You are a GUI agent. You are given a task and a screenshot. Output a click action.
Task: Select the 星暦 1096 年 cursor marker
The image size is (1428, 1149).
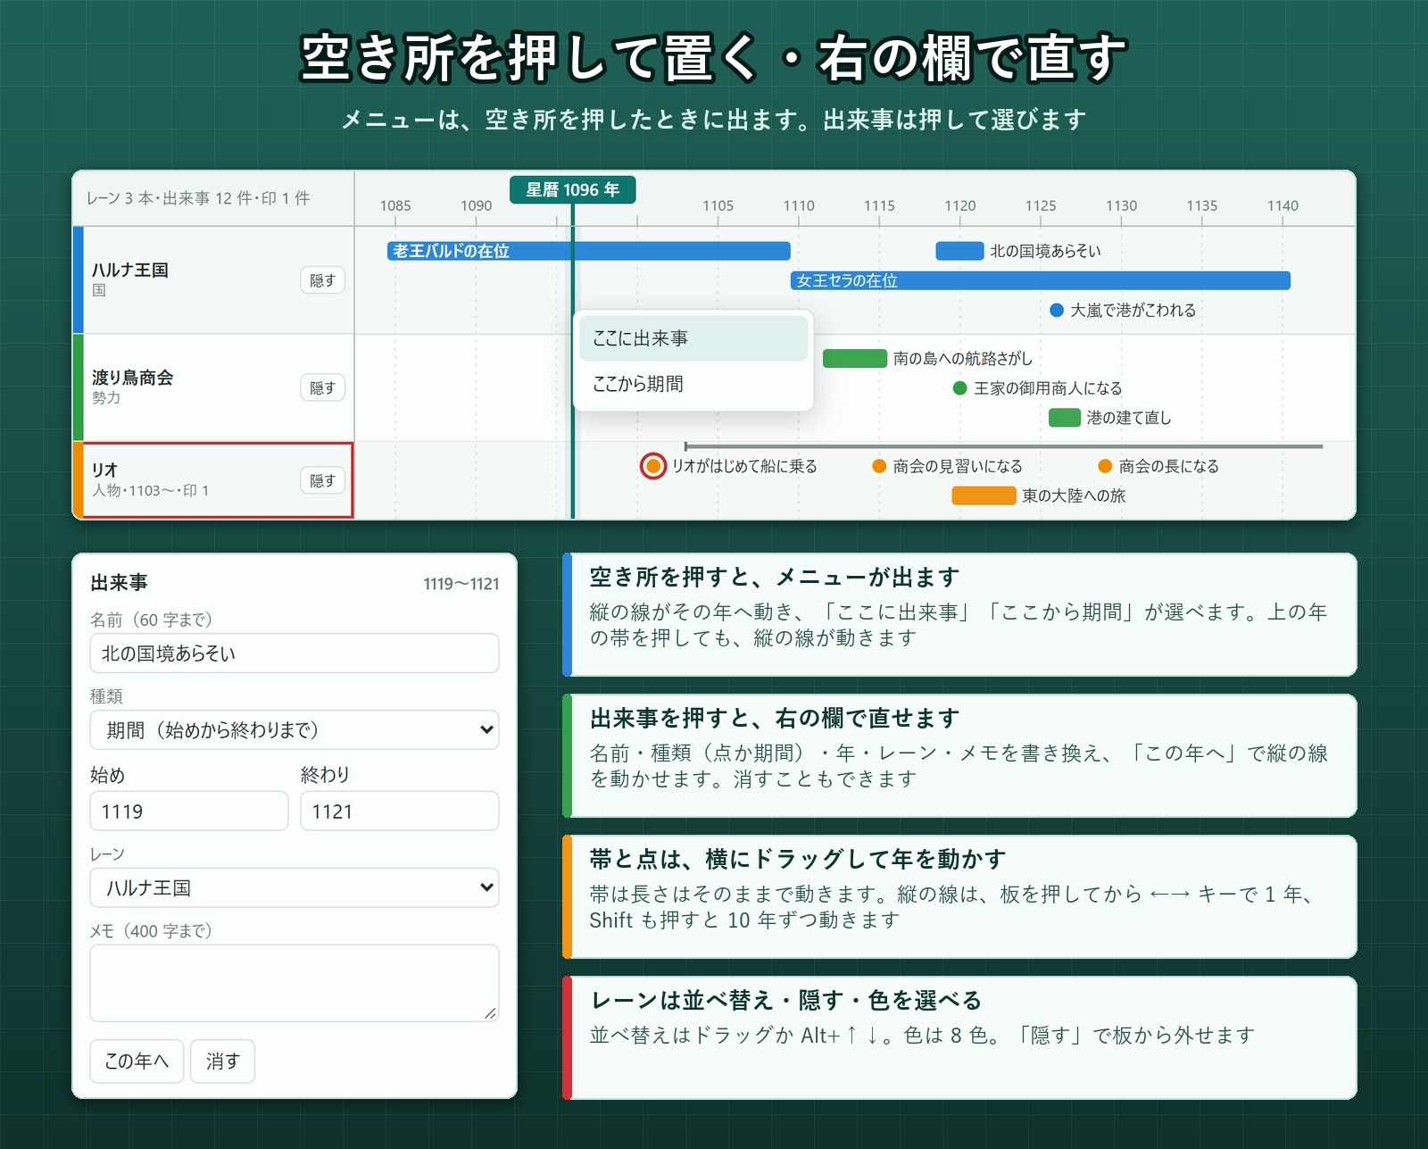(x=573, y=189)
